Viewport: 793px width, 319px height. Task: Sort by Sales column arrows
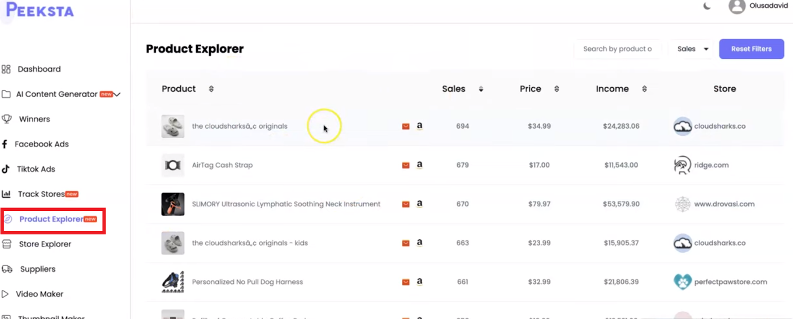tap(481, 89)
